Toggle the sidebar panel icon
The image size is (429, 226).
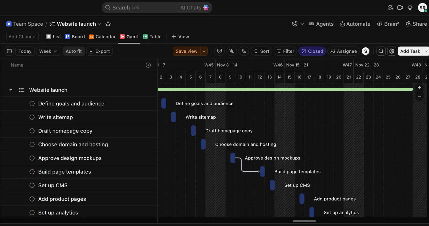(x=9, y=51)
